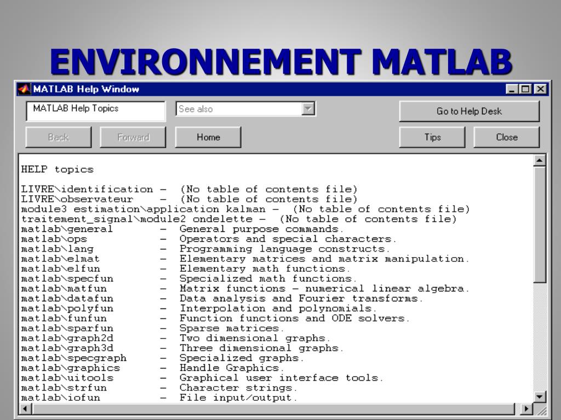Click 'Programming language constructs.' description
This screenshot has height=420, width=561.
[284, 249]
